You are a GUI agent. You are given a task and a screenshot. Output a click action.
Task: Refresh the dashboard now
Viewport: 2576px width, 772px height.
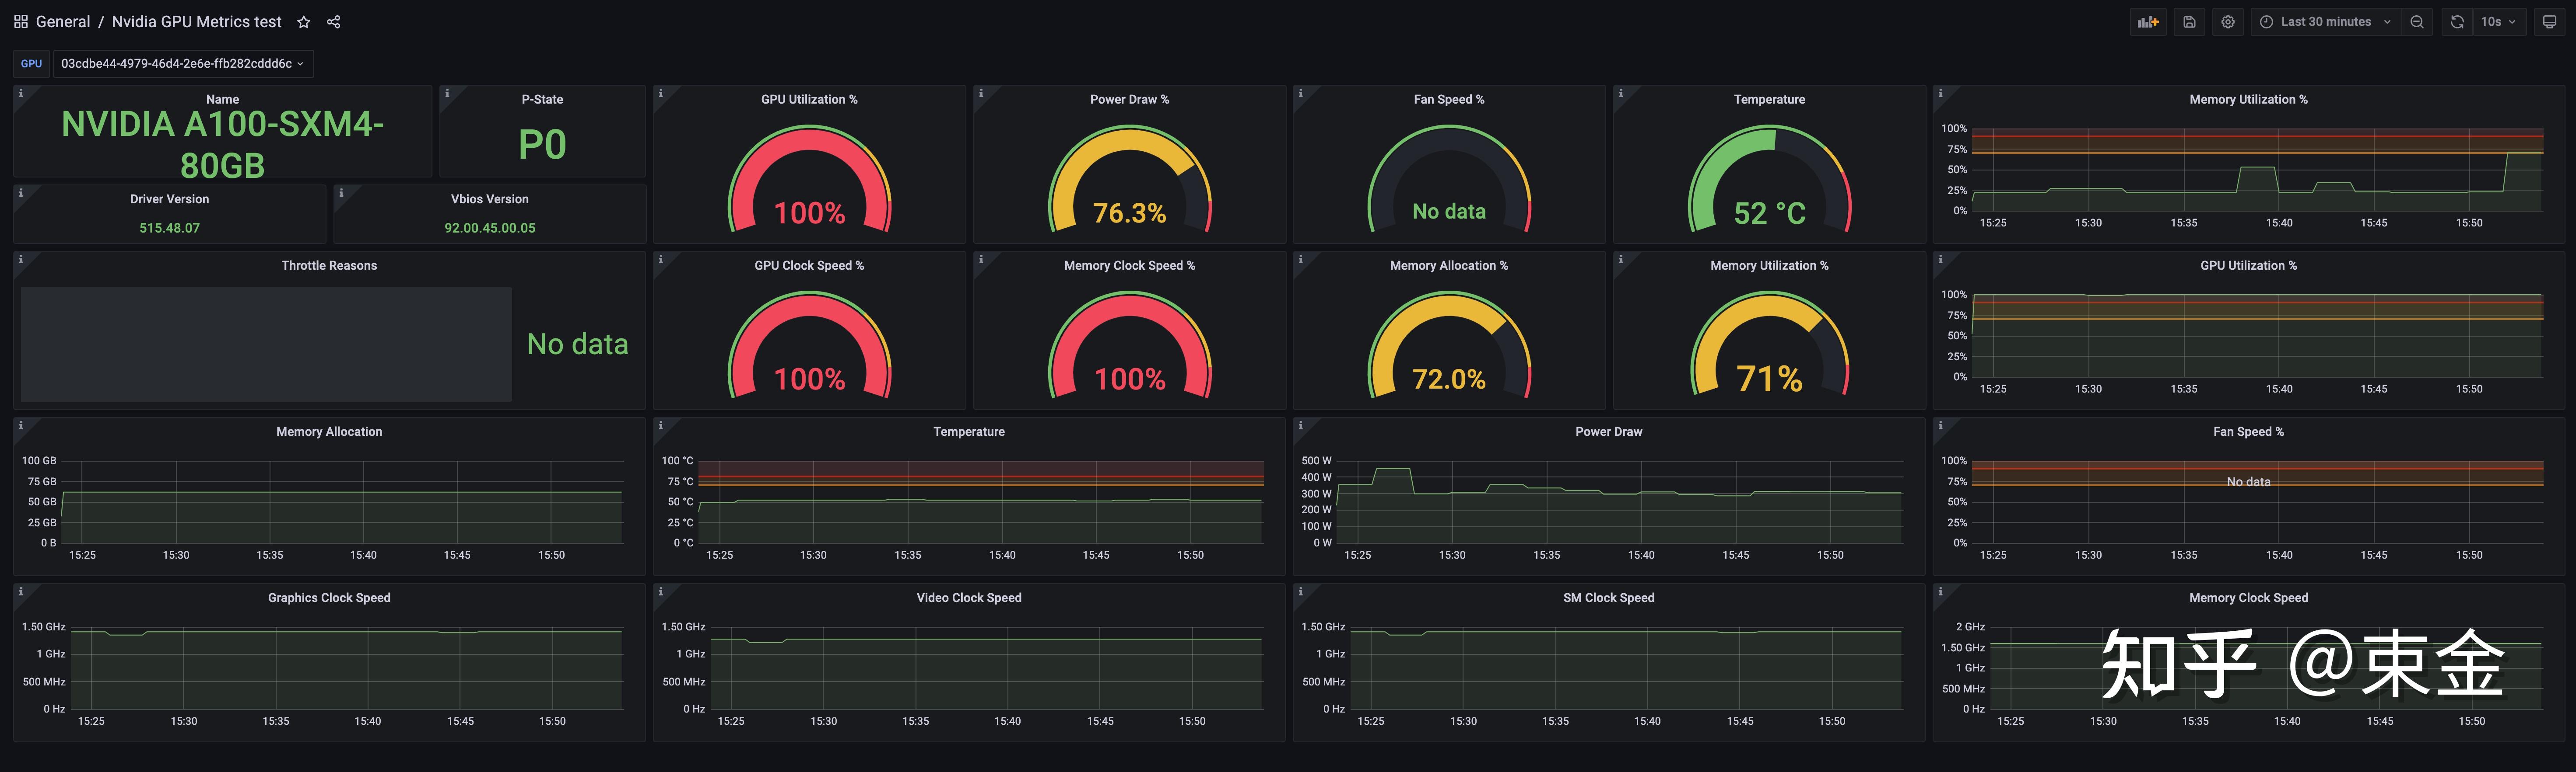click(2457, 22)
